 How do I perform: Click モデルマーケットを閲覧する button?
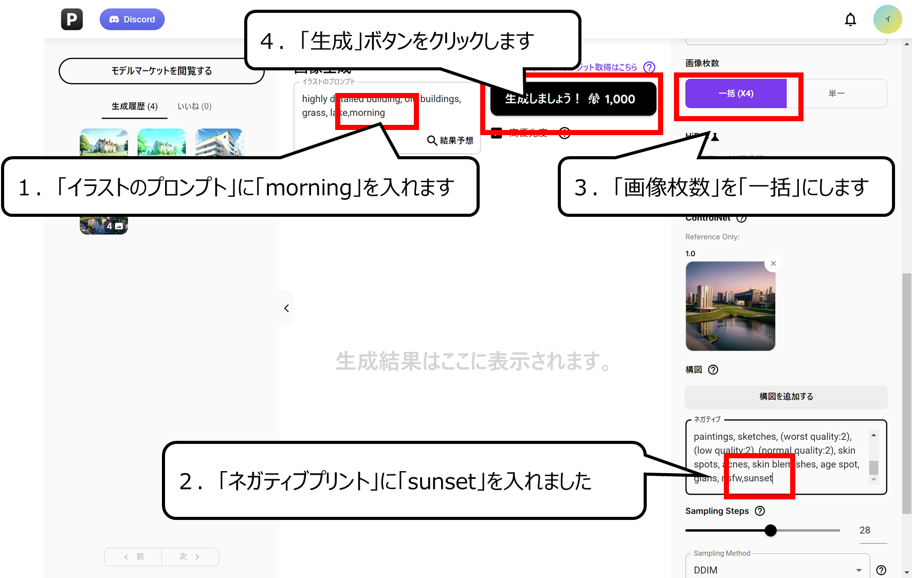[x=161, y=71]
